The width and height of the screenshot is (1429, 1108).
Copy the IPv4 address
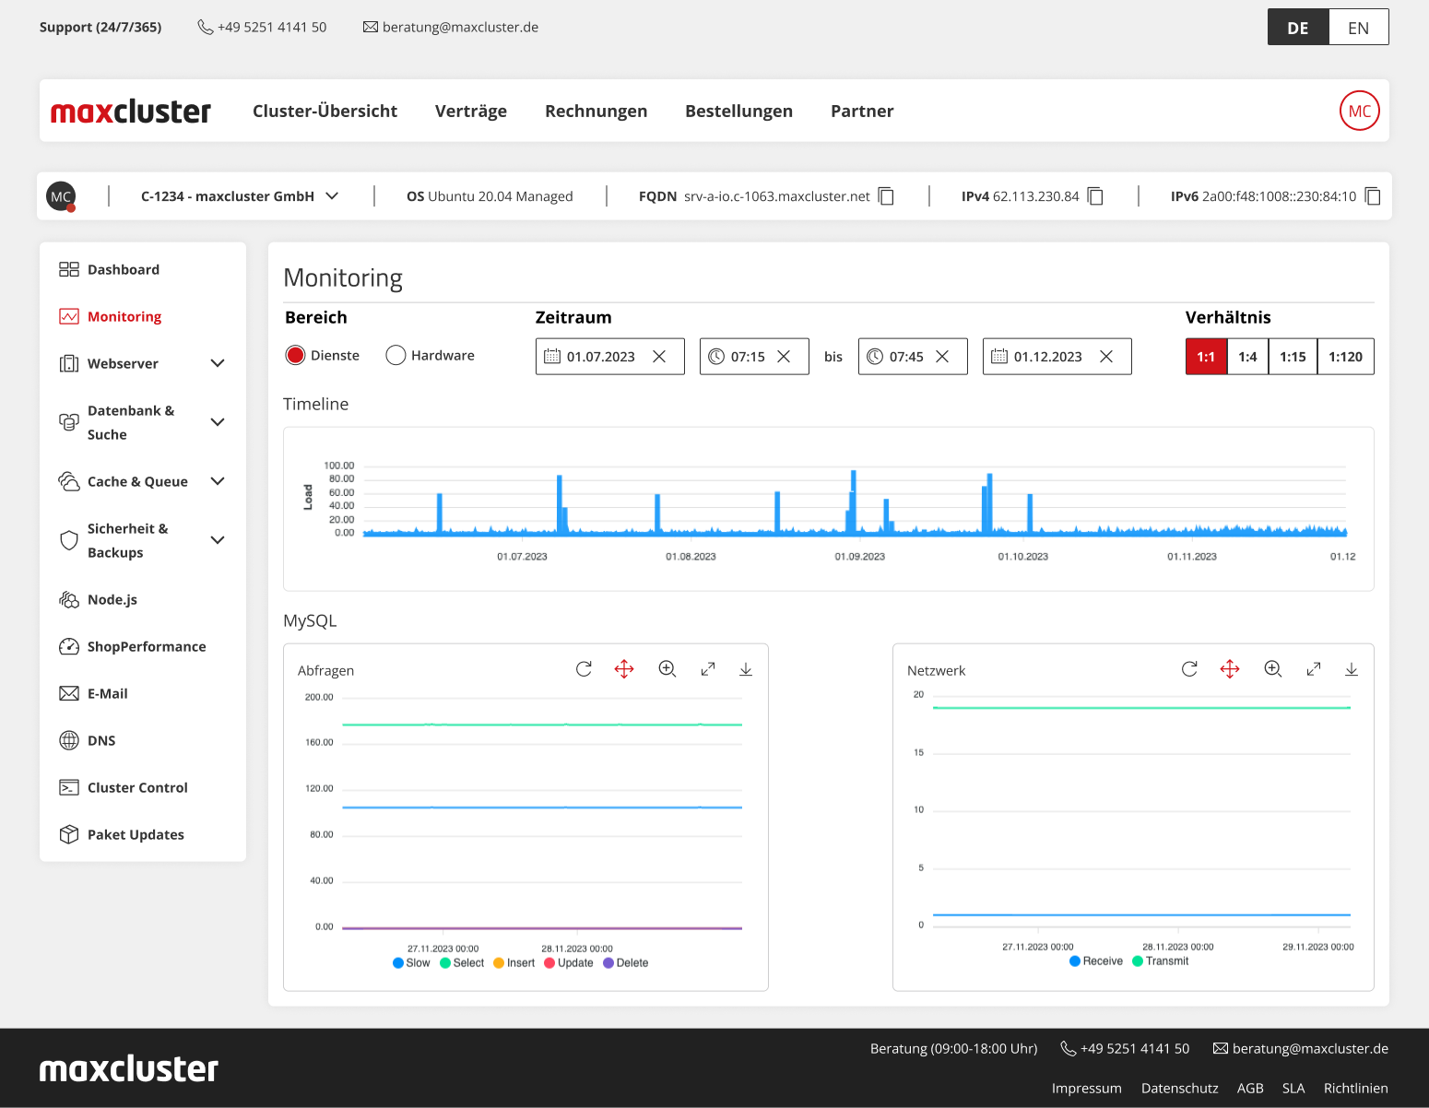pyautogui.click(x=1095, y=196)
